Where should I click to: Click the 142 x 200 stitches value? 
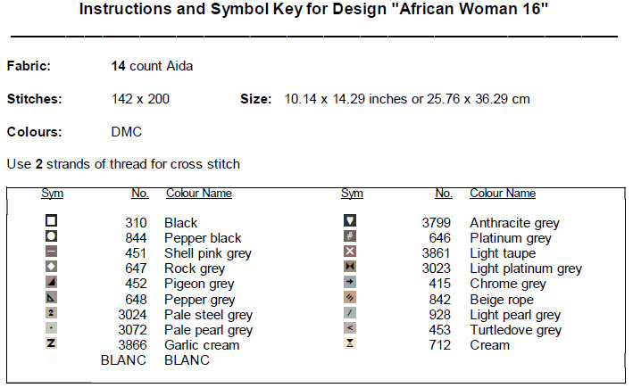pos(140,99)
